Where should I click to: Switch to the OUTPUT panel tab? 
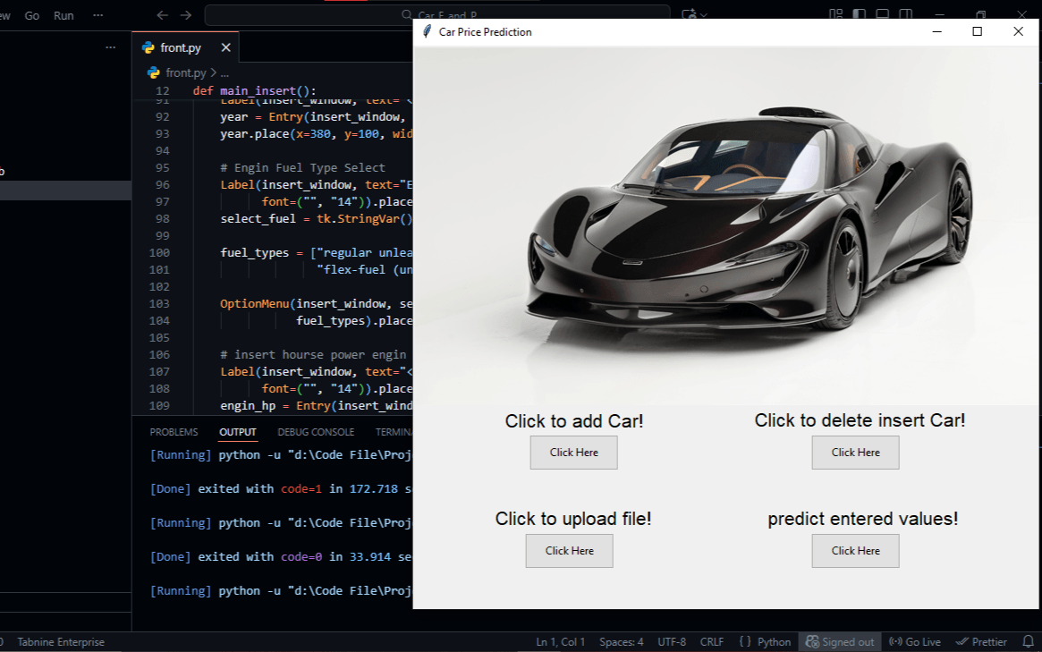click(x=238, y=432)
